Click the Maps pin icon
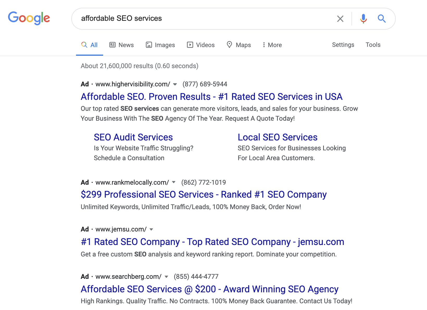 229,44
